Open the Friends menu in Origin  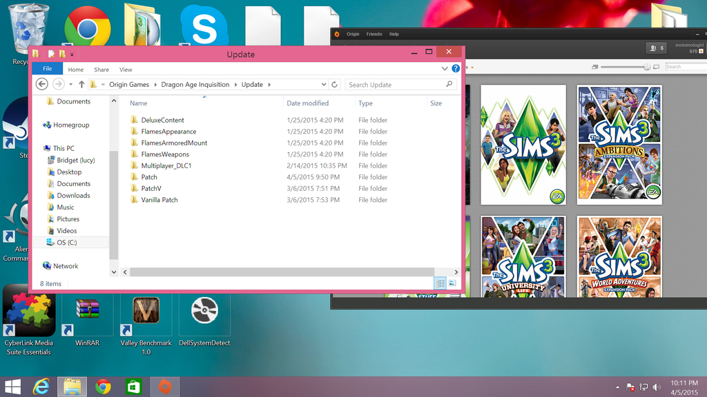click(374, 34)
